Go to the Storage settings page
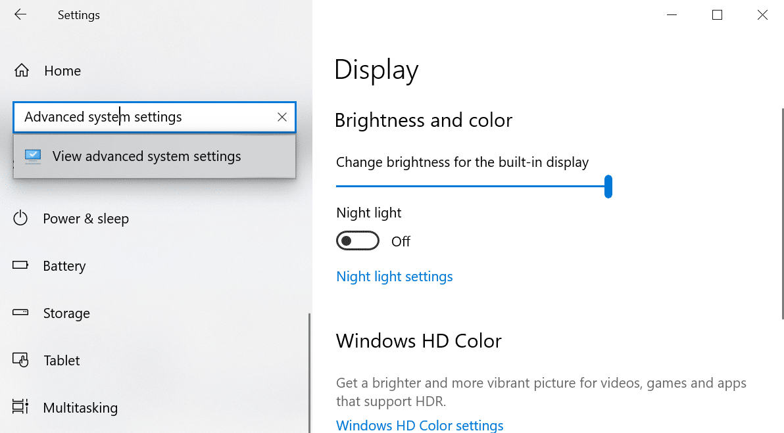 pos(66,313)
